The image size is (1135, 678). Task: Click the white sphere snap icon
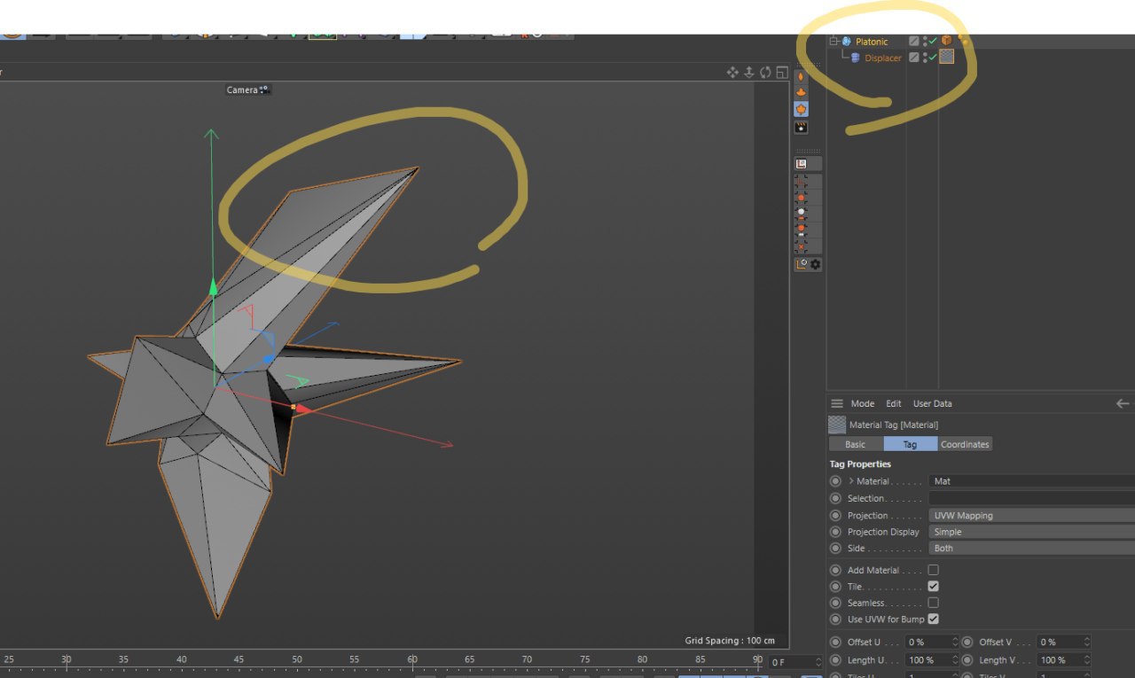click(x=802, y=212)
